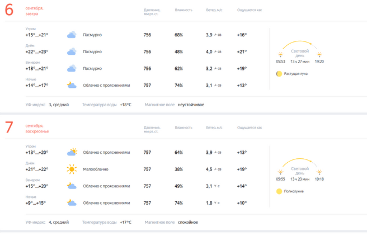Click the 'УФ-индекс 4, средний' text
This screenshot has height=236, width=367.
pos(47,222)
